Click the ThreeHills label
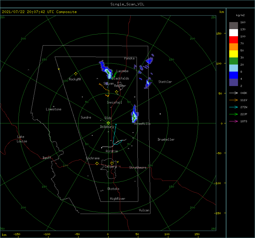Image resolution: width=255 pixels, height=238 pixels. (x=142, y=124)
